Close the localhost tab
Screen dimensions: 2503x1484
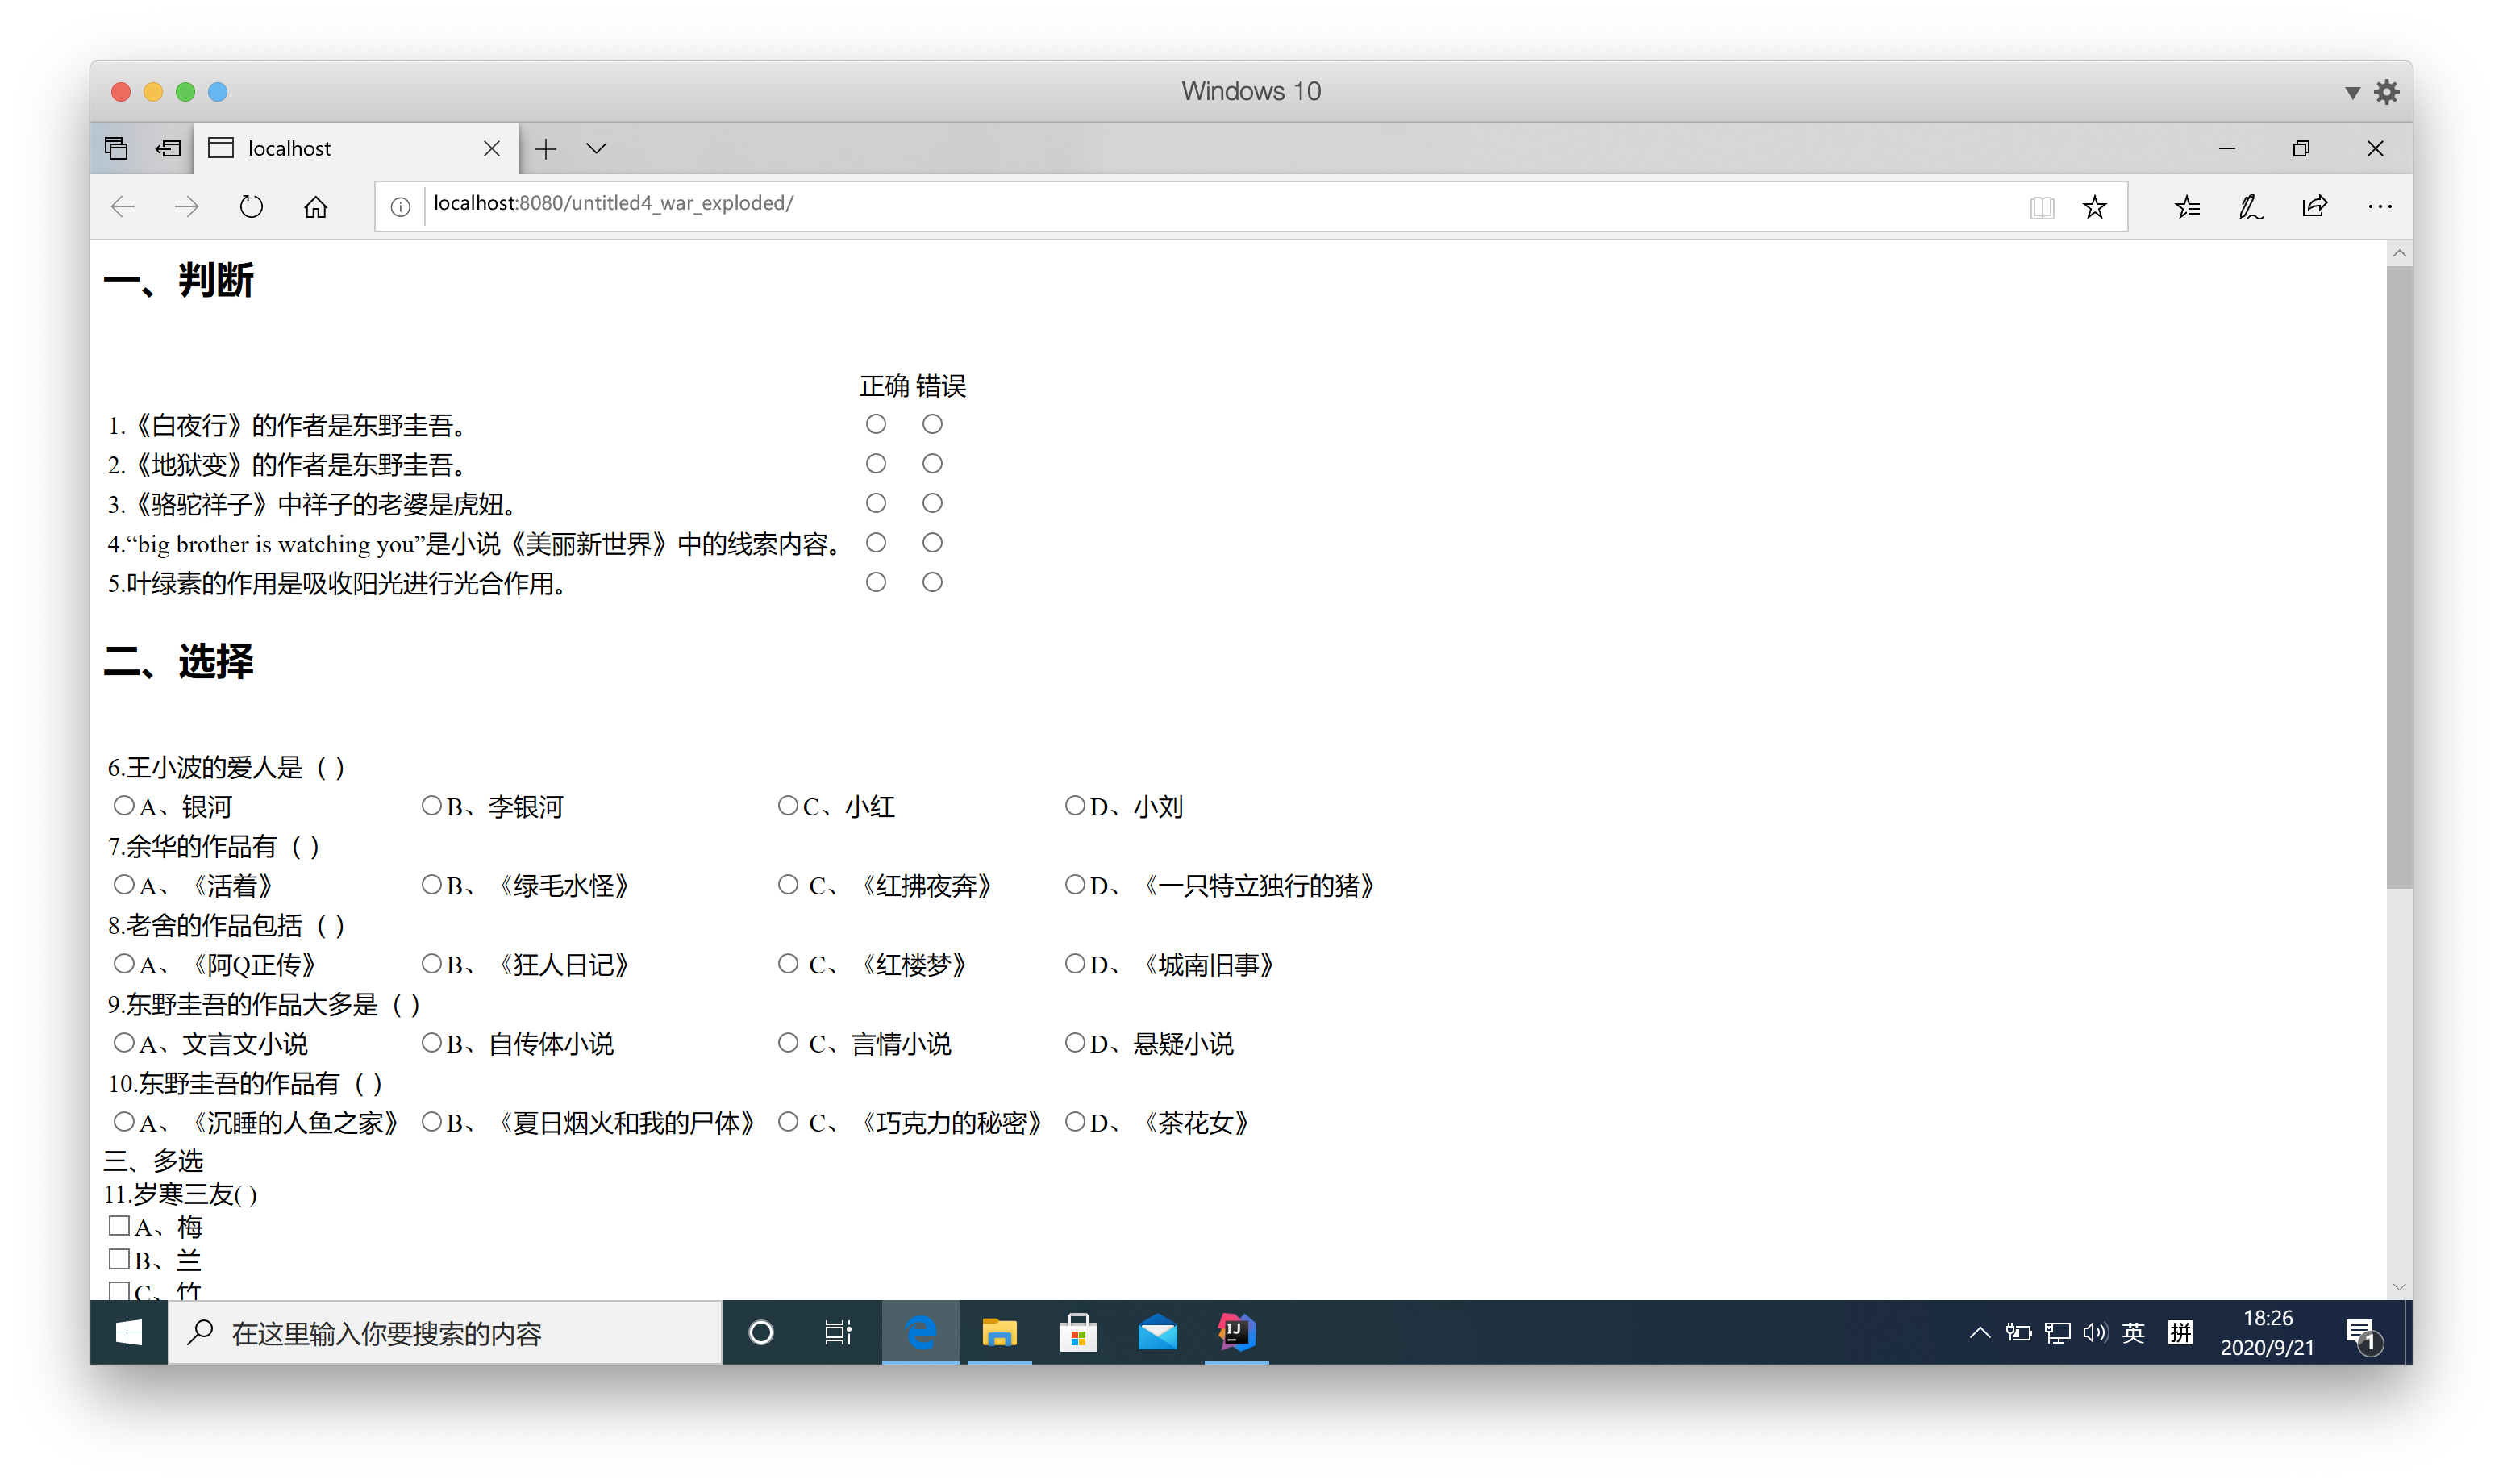tap(492, 149)
